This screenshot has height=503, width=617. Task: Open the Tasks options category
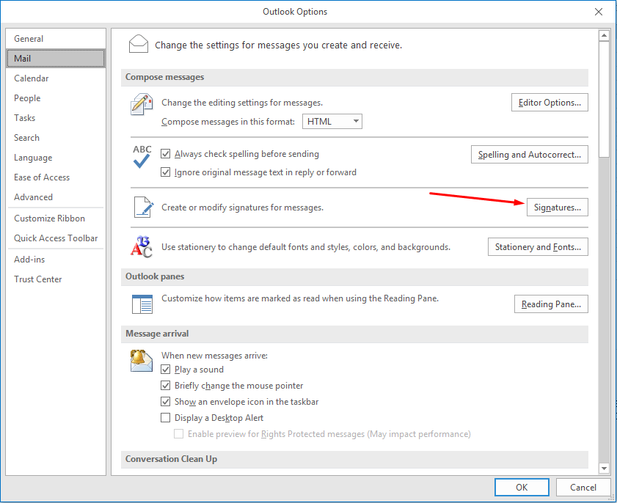tap(56, 117)
